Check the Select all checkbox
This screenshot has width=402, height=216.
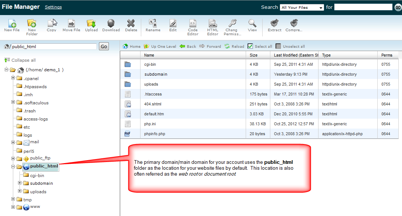pyautogui.click(x=250, y=46)
